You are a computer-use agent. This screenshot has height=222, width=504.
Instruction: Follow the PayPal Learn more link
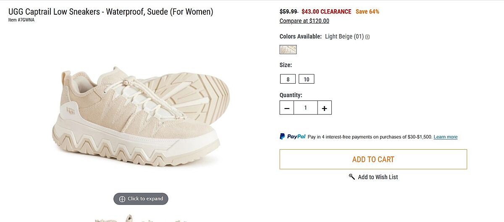(445, 137)
